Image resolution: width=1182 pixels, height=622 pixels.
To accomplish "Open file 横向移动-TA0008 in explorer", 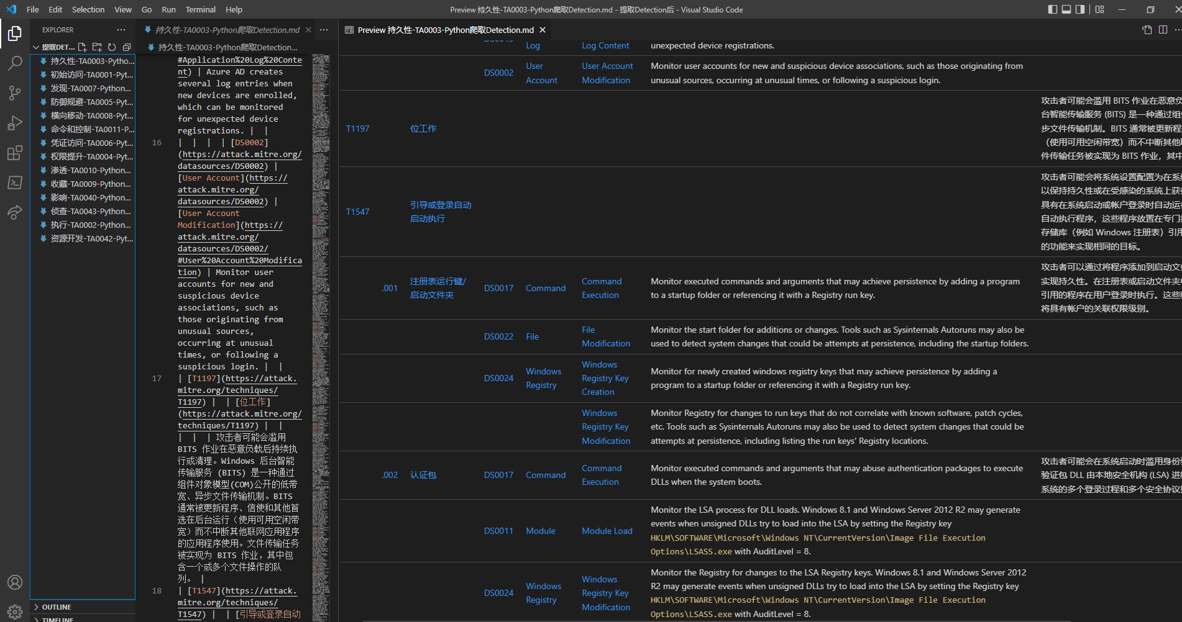I will pyautogui.click(x=83, y=115).
